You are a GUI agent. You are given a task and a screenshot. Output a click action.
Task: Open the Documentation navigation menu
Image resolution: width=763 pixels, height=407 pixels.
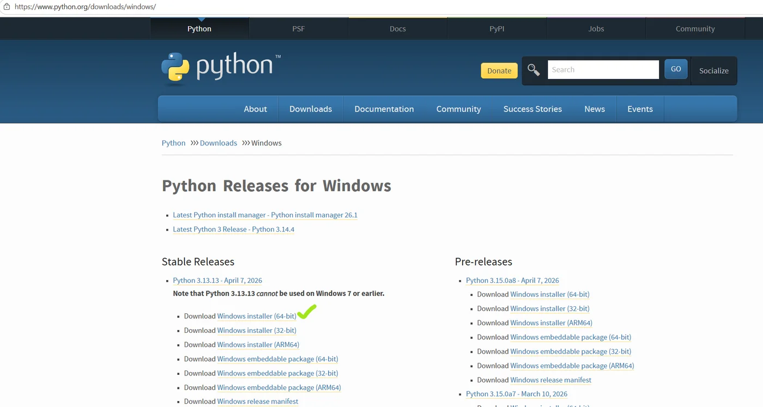tap(384, 109)
